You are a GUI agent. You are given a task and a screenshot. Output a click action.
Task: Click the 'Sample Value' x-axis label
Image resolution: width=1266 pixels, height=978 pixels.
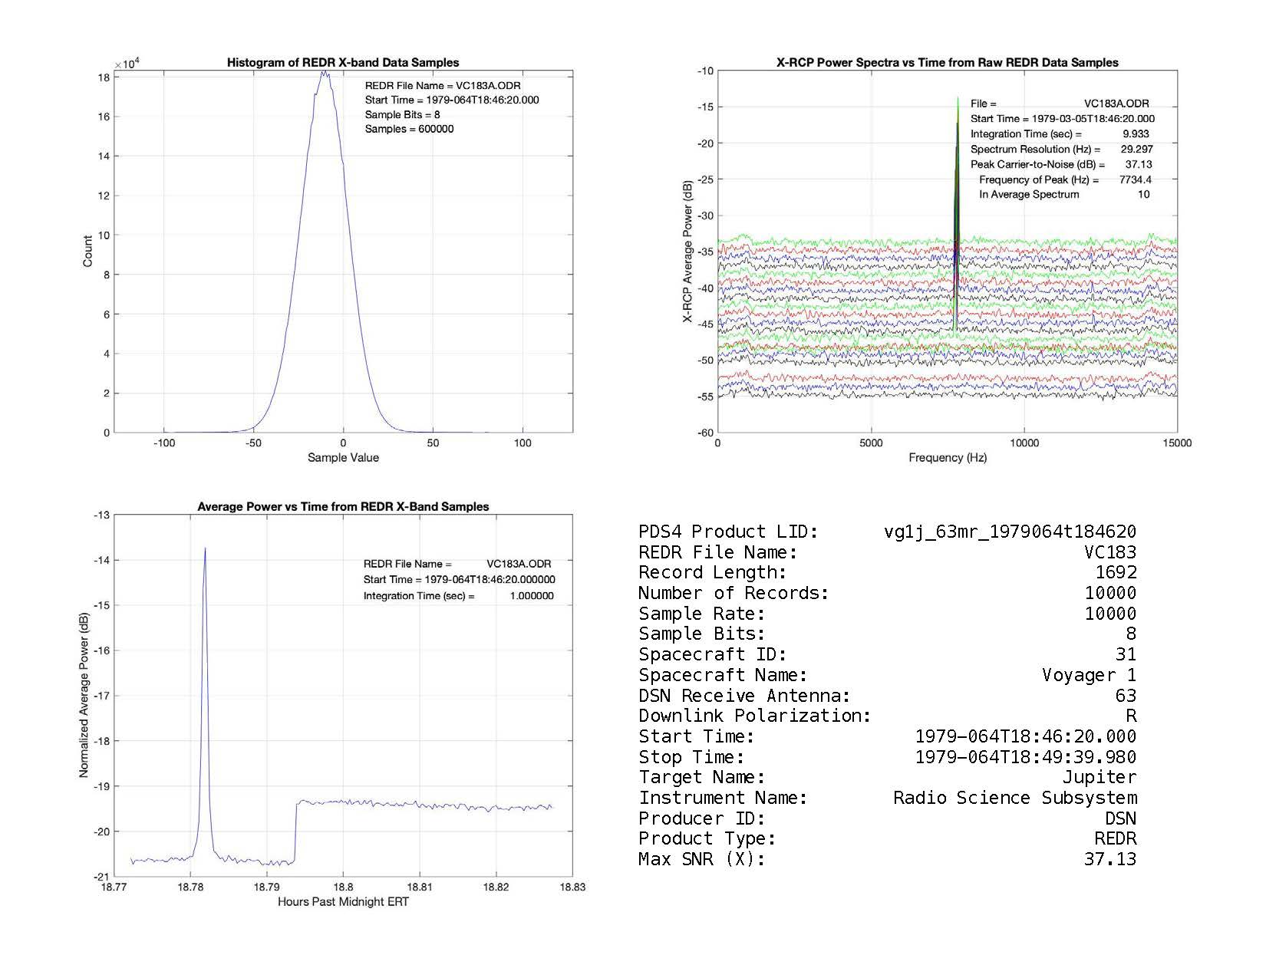click(343, 458)
